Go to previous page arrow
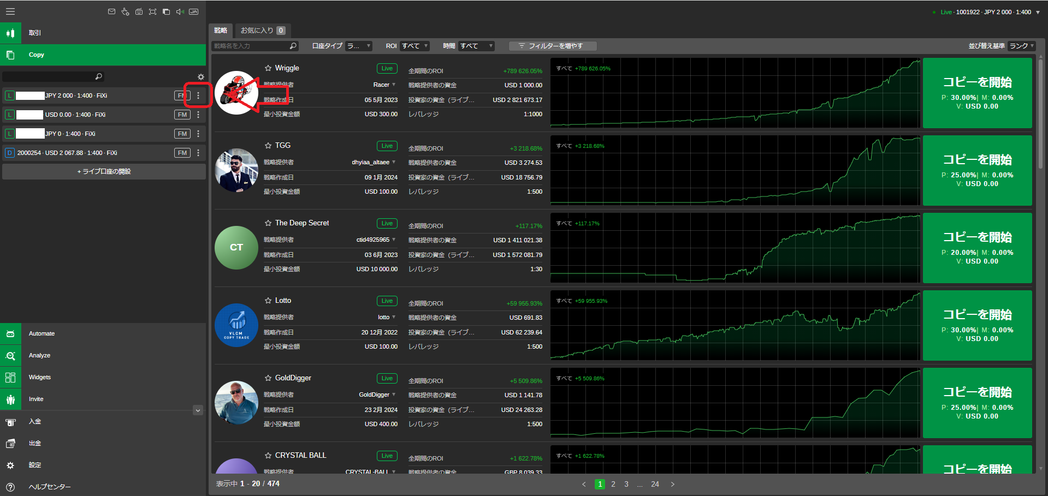The width and height of the screenshot is (1048, 496). click(584, 484)
